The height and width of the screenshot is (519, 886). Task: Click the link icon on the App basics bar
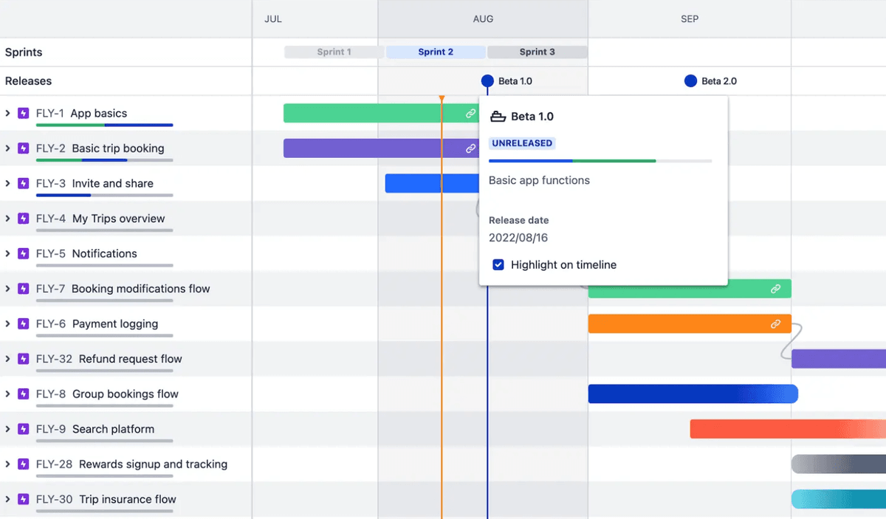pos(470,114)
